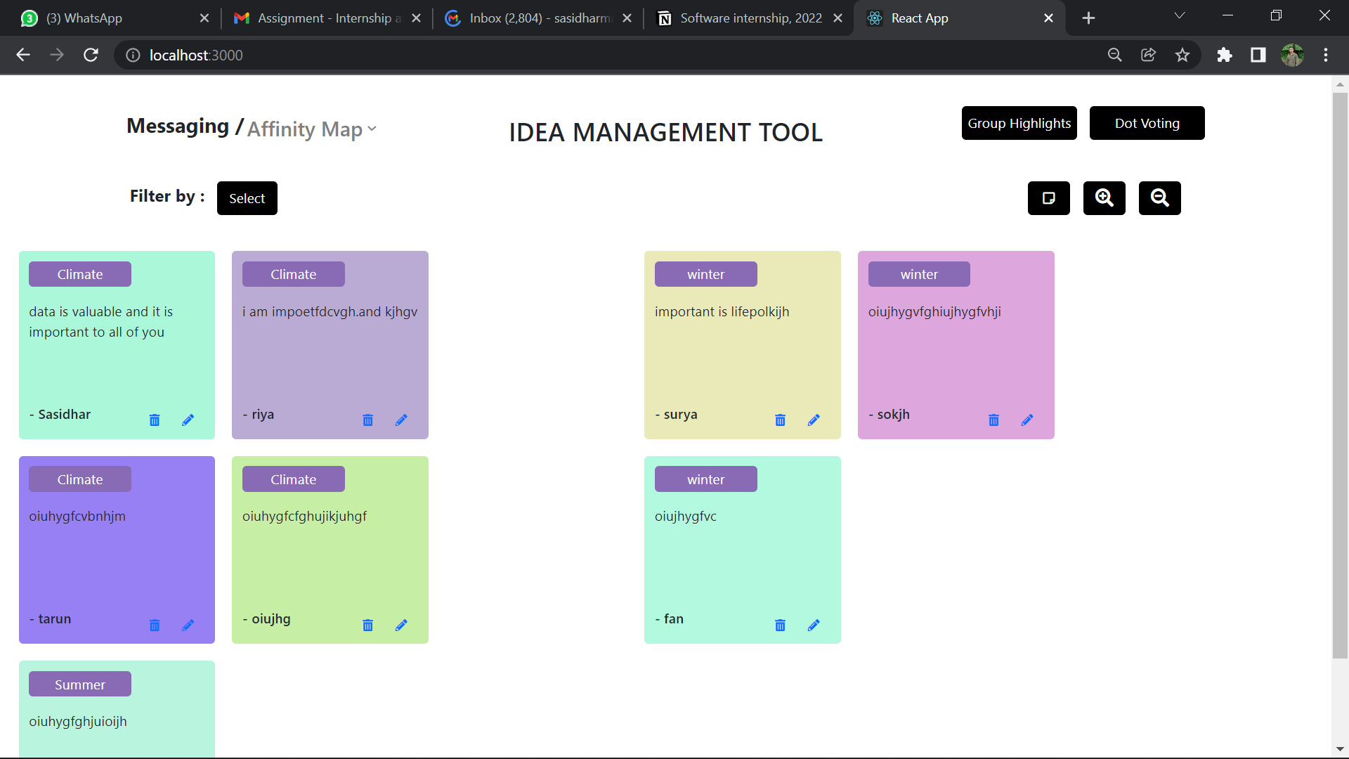Open a new browser tab
Viewport: 1349px width, 759px height.
click(1088, 18)
